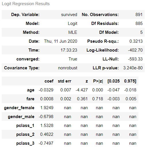This screenshot has width=147, height=147.
Task: Click the 'Logit Regression Results' title
Action: tap(26, 4)
